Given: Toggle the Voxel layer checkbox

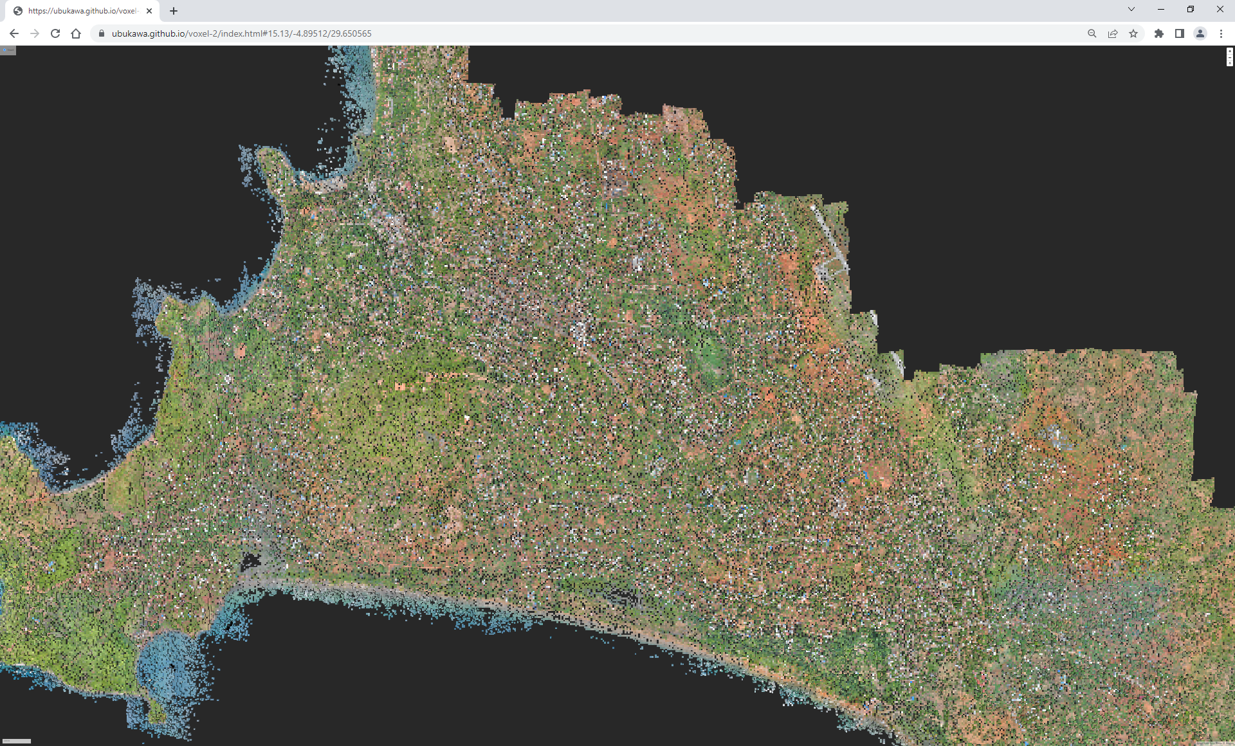Looking at the screenshot, I should click(5, 50).
